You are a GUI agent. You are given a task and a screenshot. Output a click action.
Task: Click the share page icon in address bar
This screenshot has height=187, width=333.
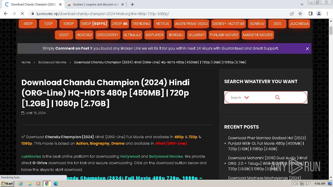point(292,14)
